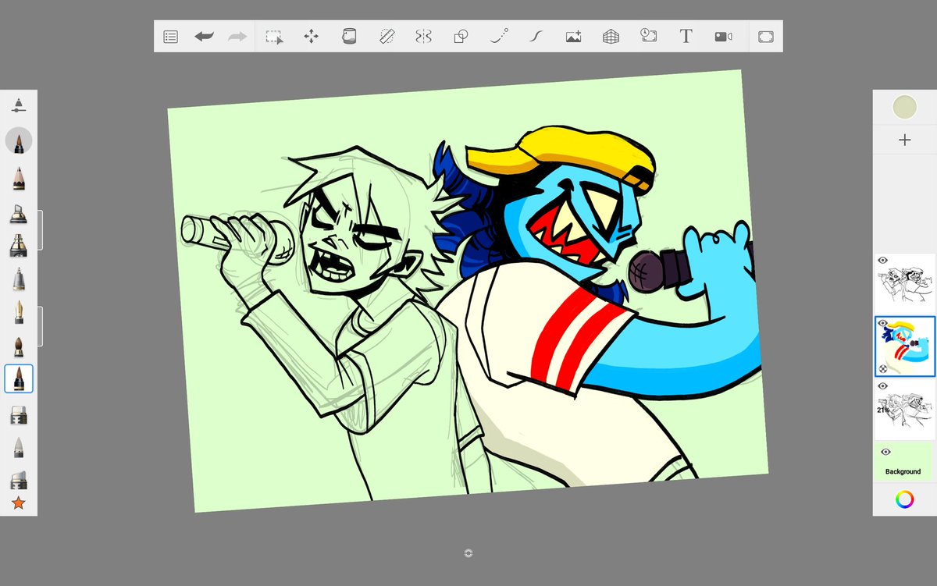937x586 pixels.
Task: Redo the undone stroke
Action: click(x=237, y=36)
